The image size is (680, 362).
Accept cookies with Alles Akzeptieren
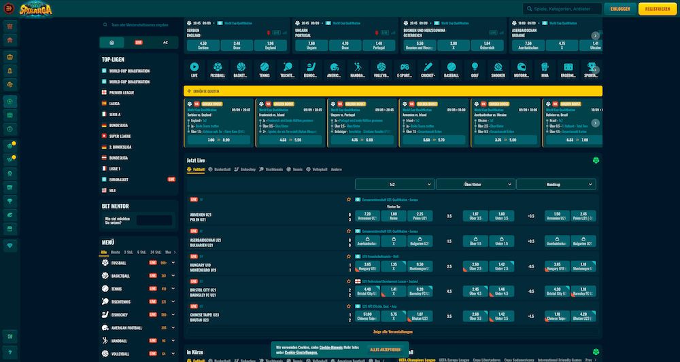pos(385,349)
